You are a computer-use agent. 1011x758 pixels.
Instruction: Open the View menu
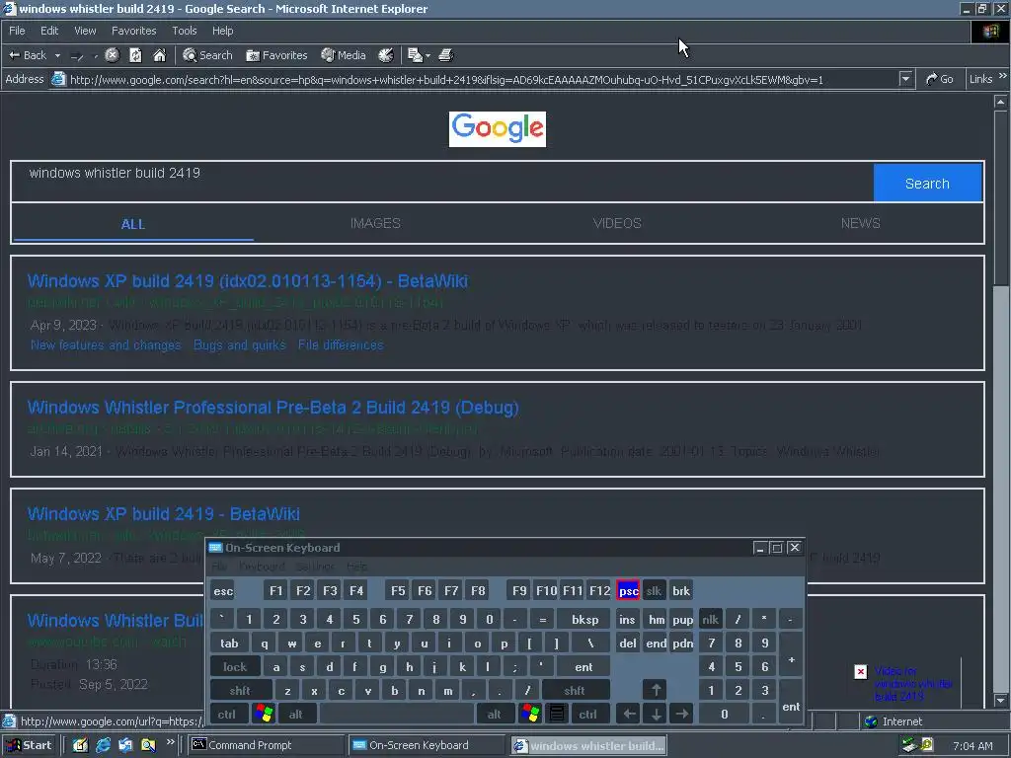click(85, 31)
